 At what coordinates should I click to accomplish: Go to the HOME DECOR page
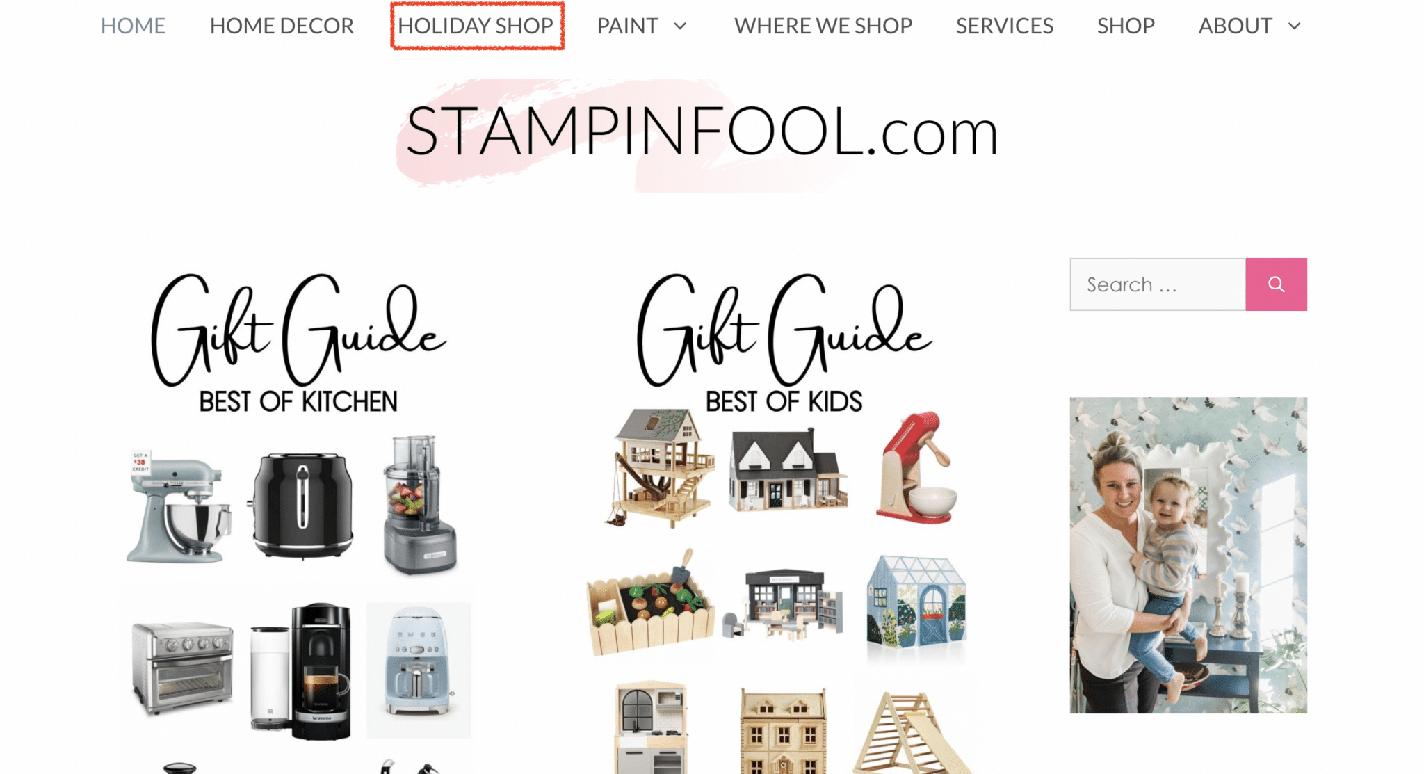click(282, 26)
